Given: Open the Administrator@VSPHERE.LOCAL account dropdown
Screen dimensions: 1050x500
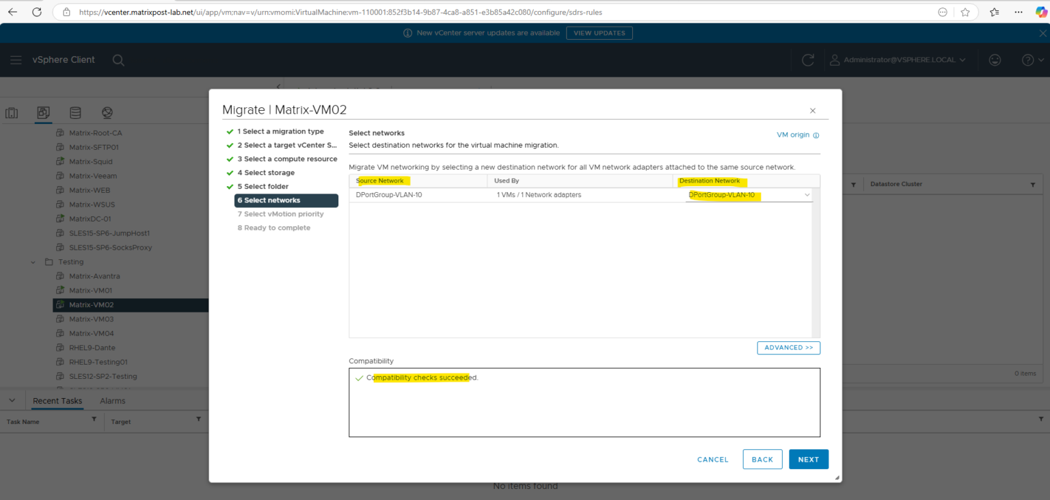Looking at the screenshot, I should point(898,60).
